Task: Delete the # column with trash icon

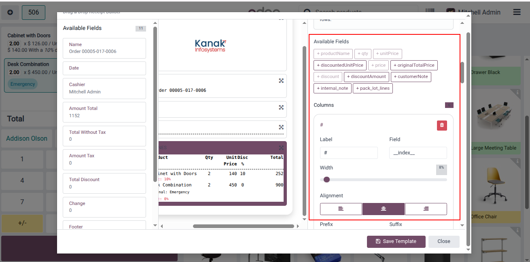Action: click(442, 125)
